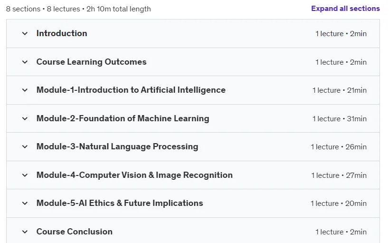389x243 pixels.
Task: Click chevron beside Module-4 Computer Vision
Action: pos(25,175)
